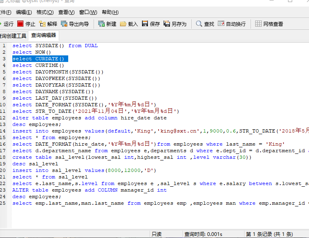Click the STR_TO_DATE line 11 statement
309x238 pixels.
[96, 111]
